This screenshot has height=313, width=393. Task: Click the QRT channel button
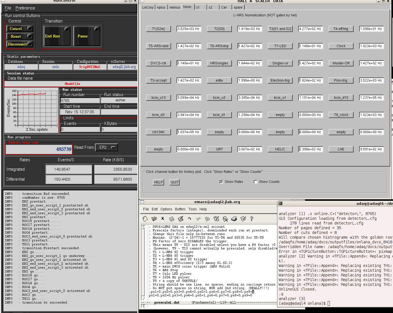(x=219, y=149)
